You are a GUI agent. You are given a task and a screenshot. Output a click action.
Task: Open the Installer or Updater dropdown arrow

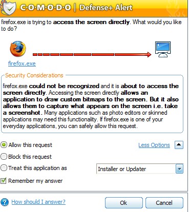coord(179,168)
